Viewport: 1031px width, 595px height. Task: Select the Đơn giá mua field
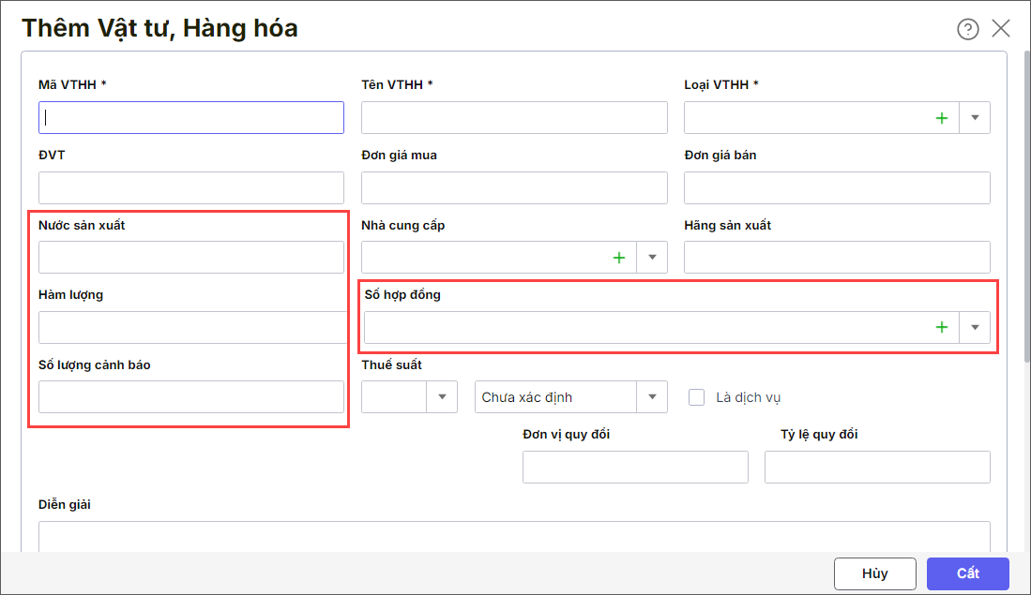coord(514,188)
